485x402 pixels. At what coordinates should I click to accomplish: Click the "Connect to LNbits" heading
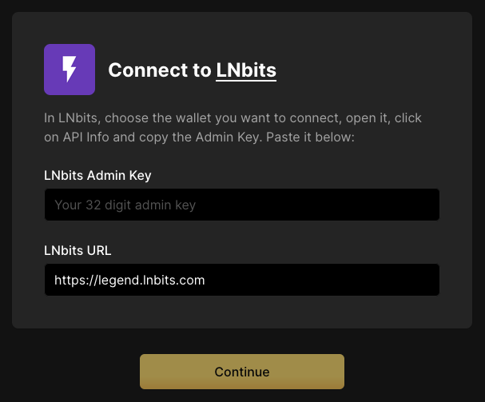tap(192, 70)
